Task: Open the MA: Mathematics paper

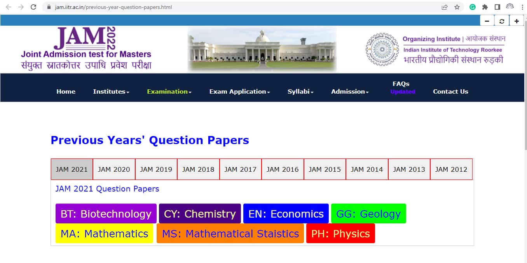Action: tap(105, 233)
